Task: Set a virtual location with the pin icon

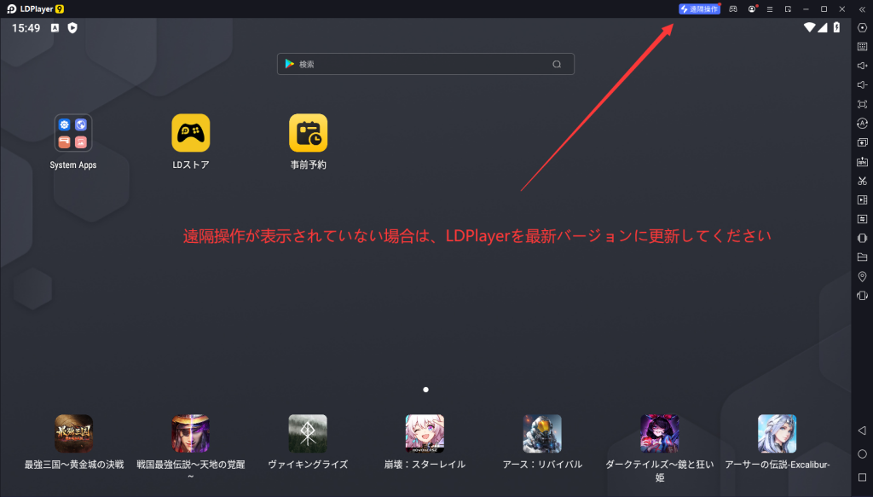Action: (x=861, y=275)
